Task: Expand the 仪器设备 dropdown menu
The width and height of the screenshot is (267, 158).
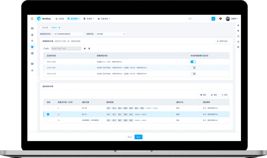Action: [x=104, y=19]
